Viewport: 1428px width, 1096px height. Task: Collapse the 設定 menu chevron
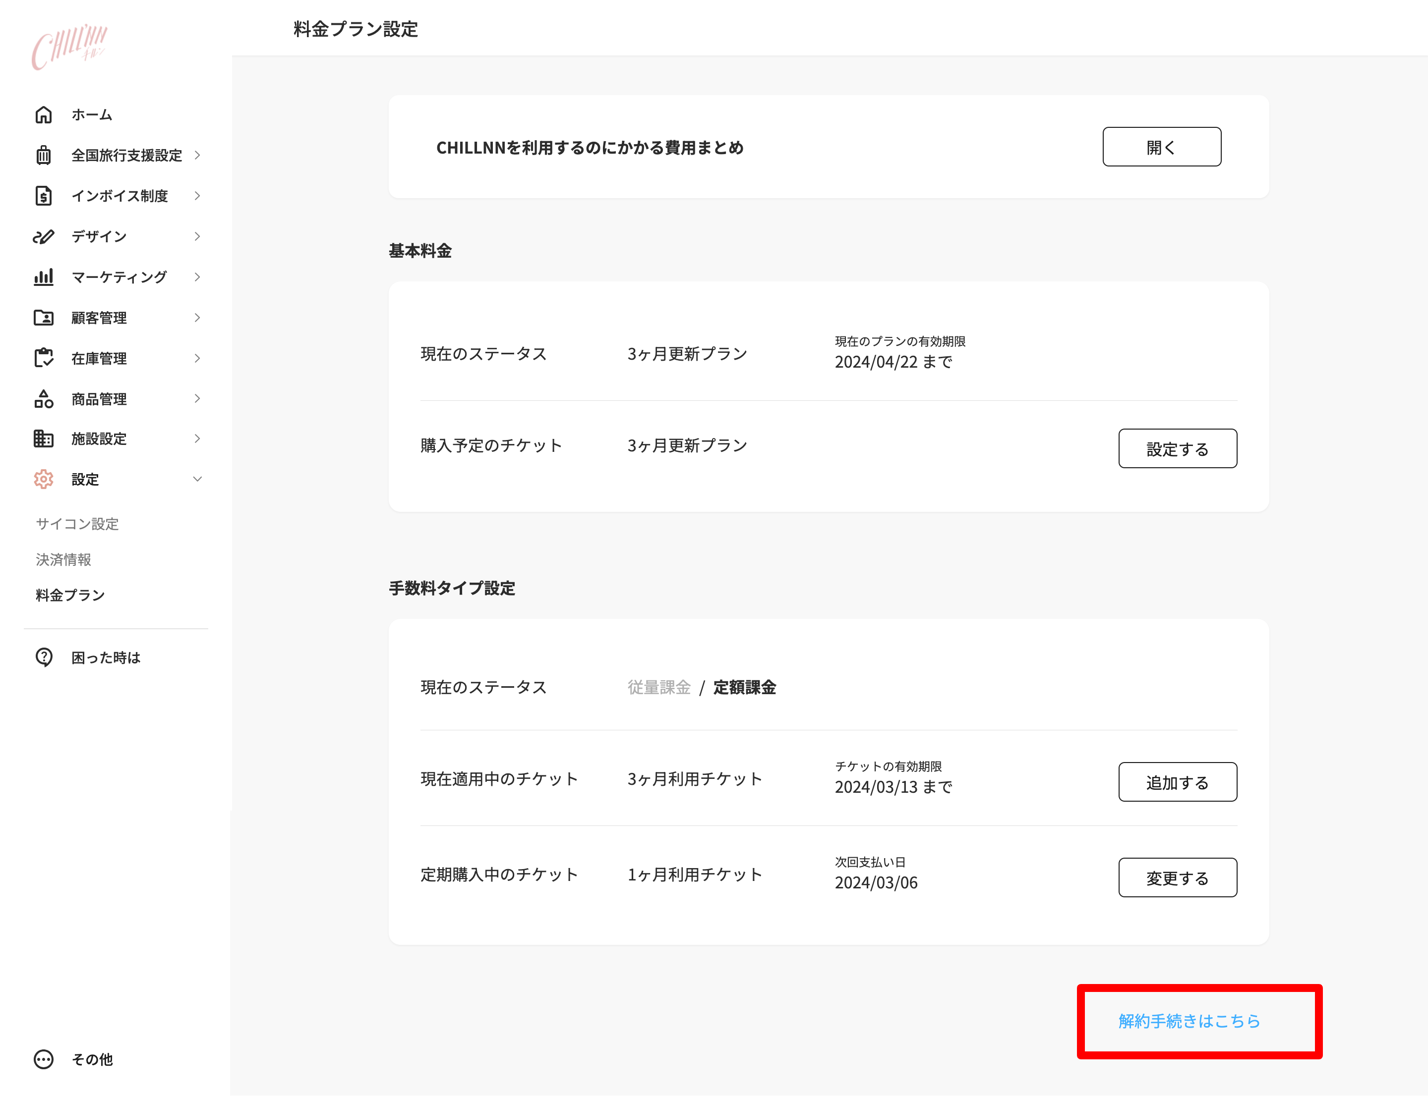tap(197, 479)
